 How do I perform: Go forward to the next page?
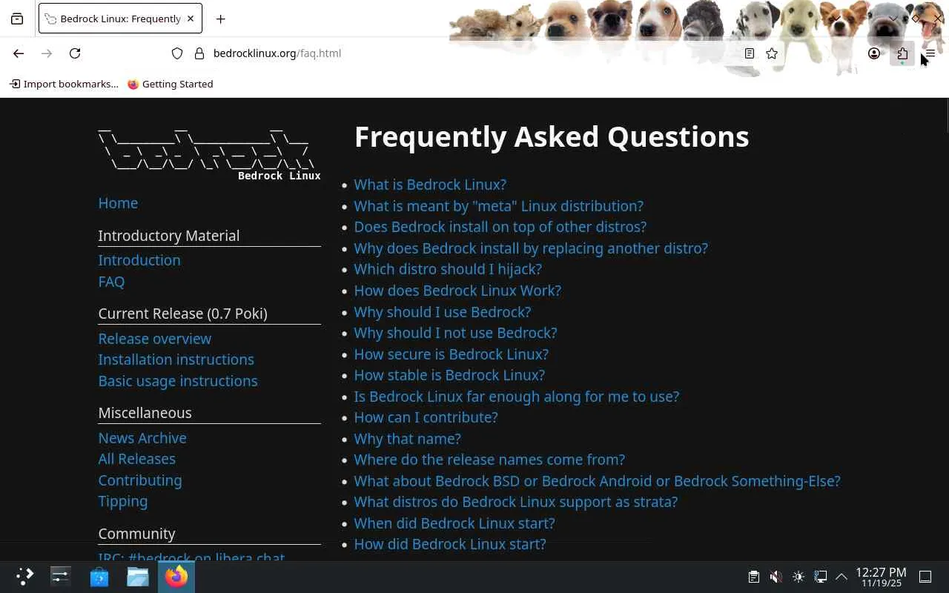[47, 53]
